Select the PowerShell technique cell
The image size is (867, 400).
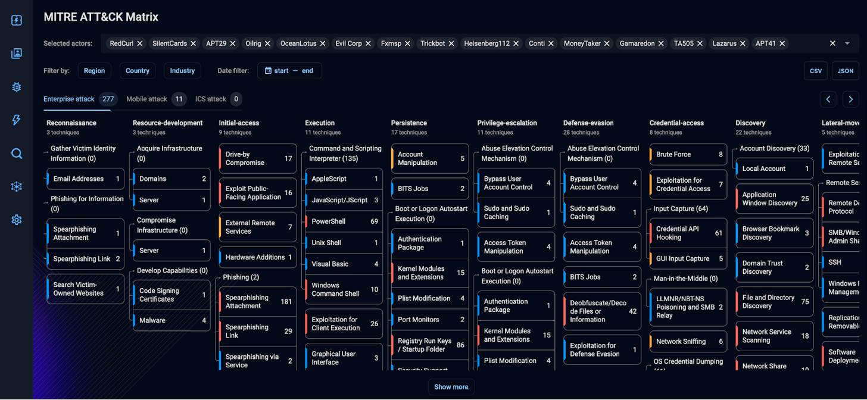342,221
